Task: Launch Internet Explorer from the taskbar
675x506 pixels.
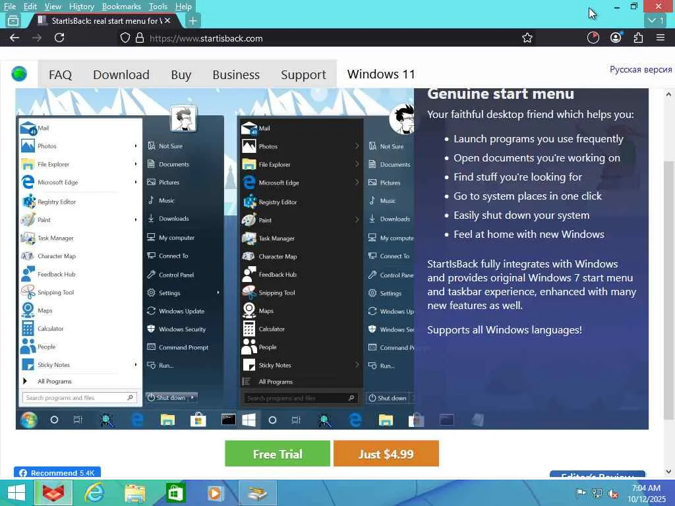Action: coord(94,493)
